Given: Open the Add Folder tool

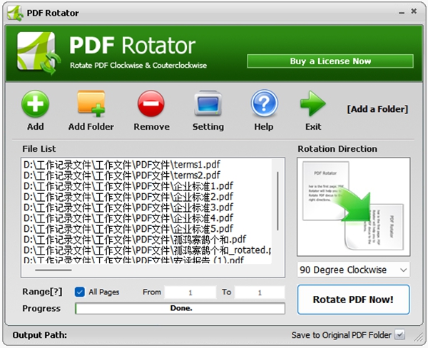Looking at the screenshot, I should (x=91, y=105).
